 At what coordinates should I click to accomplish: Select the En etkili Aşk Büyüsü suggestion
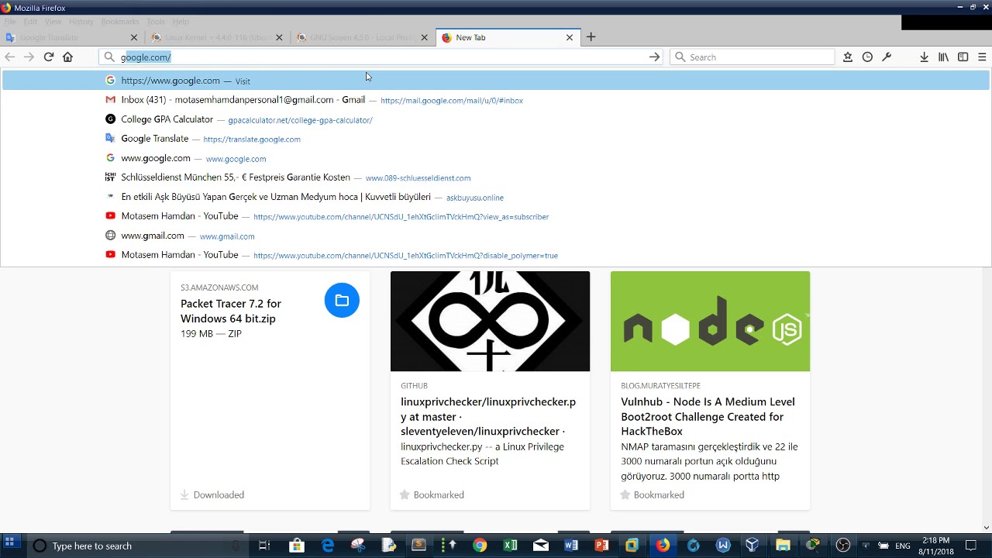[x=496, y=197]
